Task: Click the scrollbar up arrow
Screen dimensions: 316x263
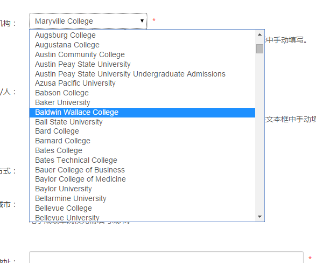Action: (x=260, y=34)
